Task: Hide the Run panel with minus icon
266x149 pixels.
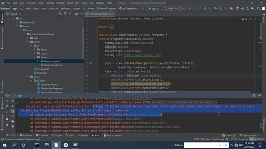Action: pyautogui.click(x=259, y=96)
